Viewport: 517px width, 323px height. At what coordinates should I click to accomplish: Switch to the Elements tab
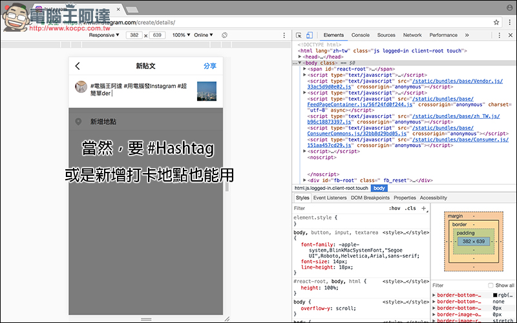[x=333, y=35]
